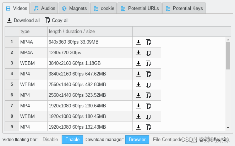Enable the video floating bar
Viewport: 235px width, 146px height.
(72, 140)
